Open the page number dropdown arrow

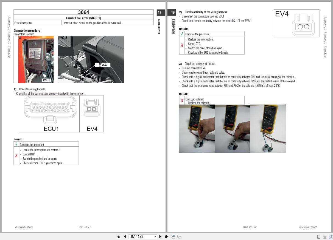155,237
